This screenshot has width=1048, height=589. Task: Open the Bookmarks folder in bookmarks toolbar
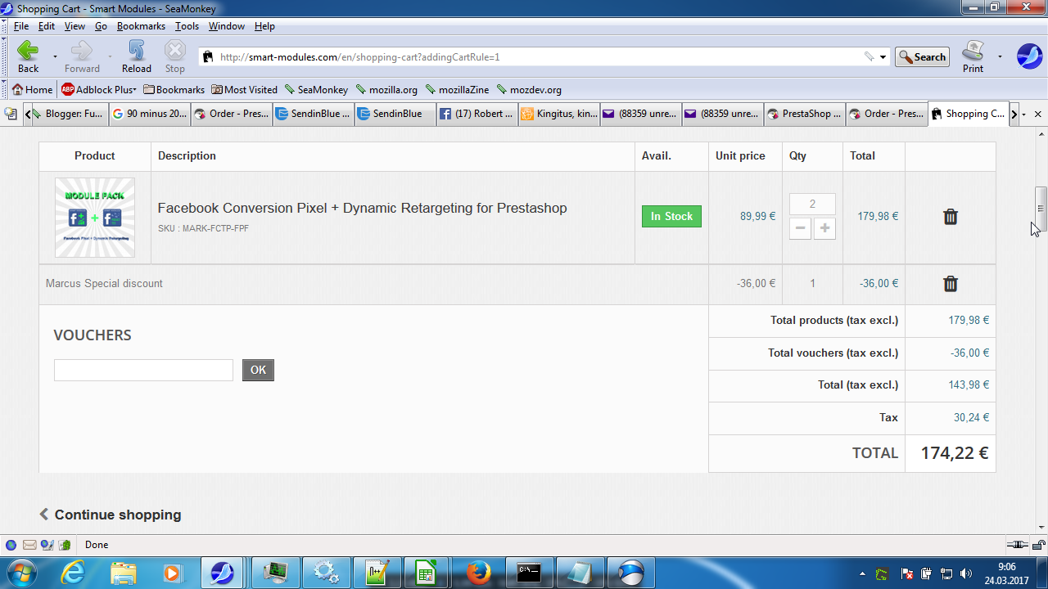(x=174, y=90)
